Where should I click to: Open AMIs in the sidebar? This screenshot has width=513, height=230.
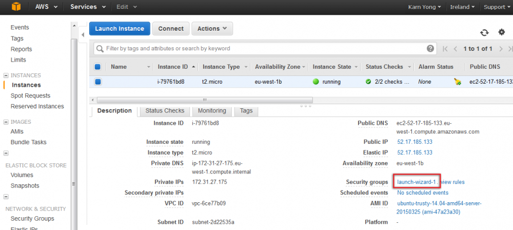(17, 131)
